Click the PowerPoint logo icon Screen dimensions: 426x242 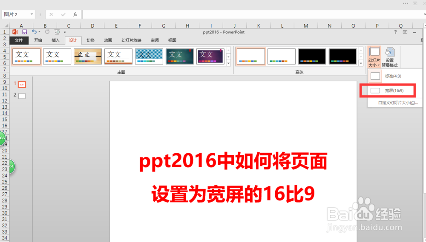point(15,32)
